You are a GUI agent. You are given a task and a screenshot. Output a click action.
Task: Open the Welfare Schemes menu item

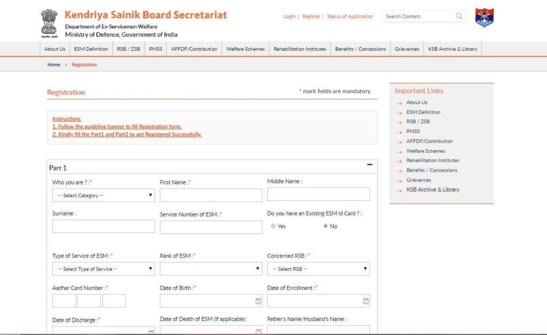[245, 49]
